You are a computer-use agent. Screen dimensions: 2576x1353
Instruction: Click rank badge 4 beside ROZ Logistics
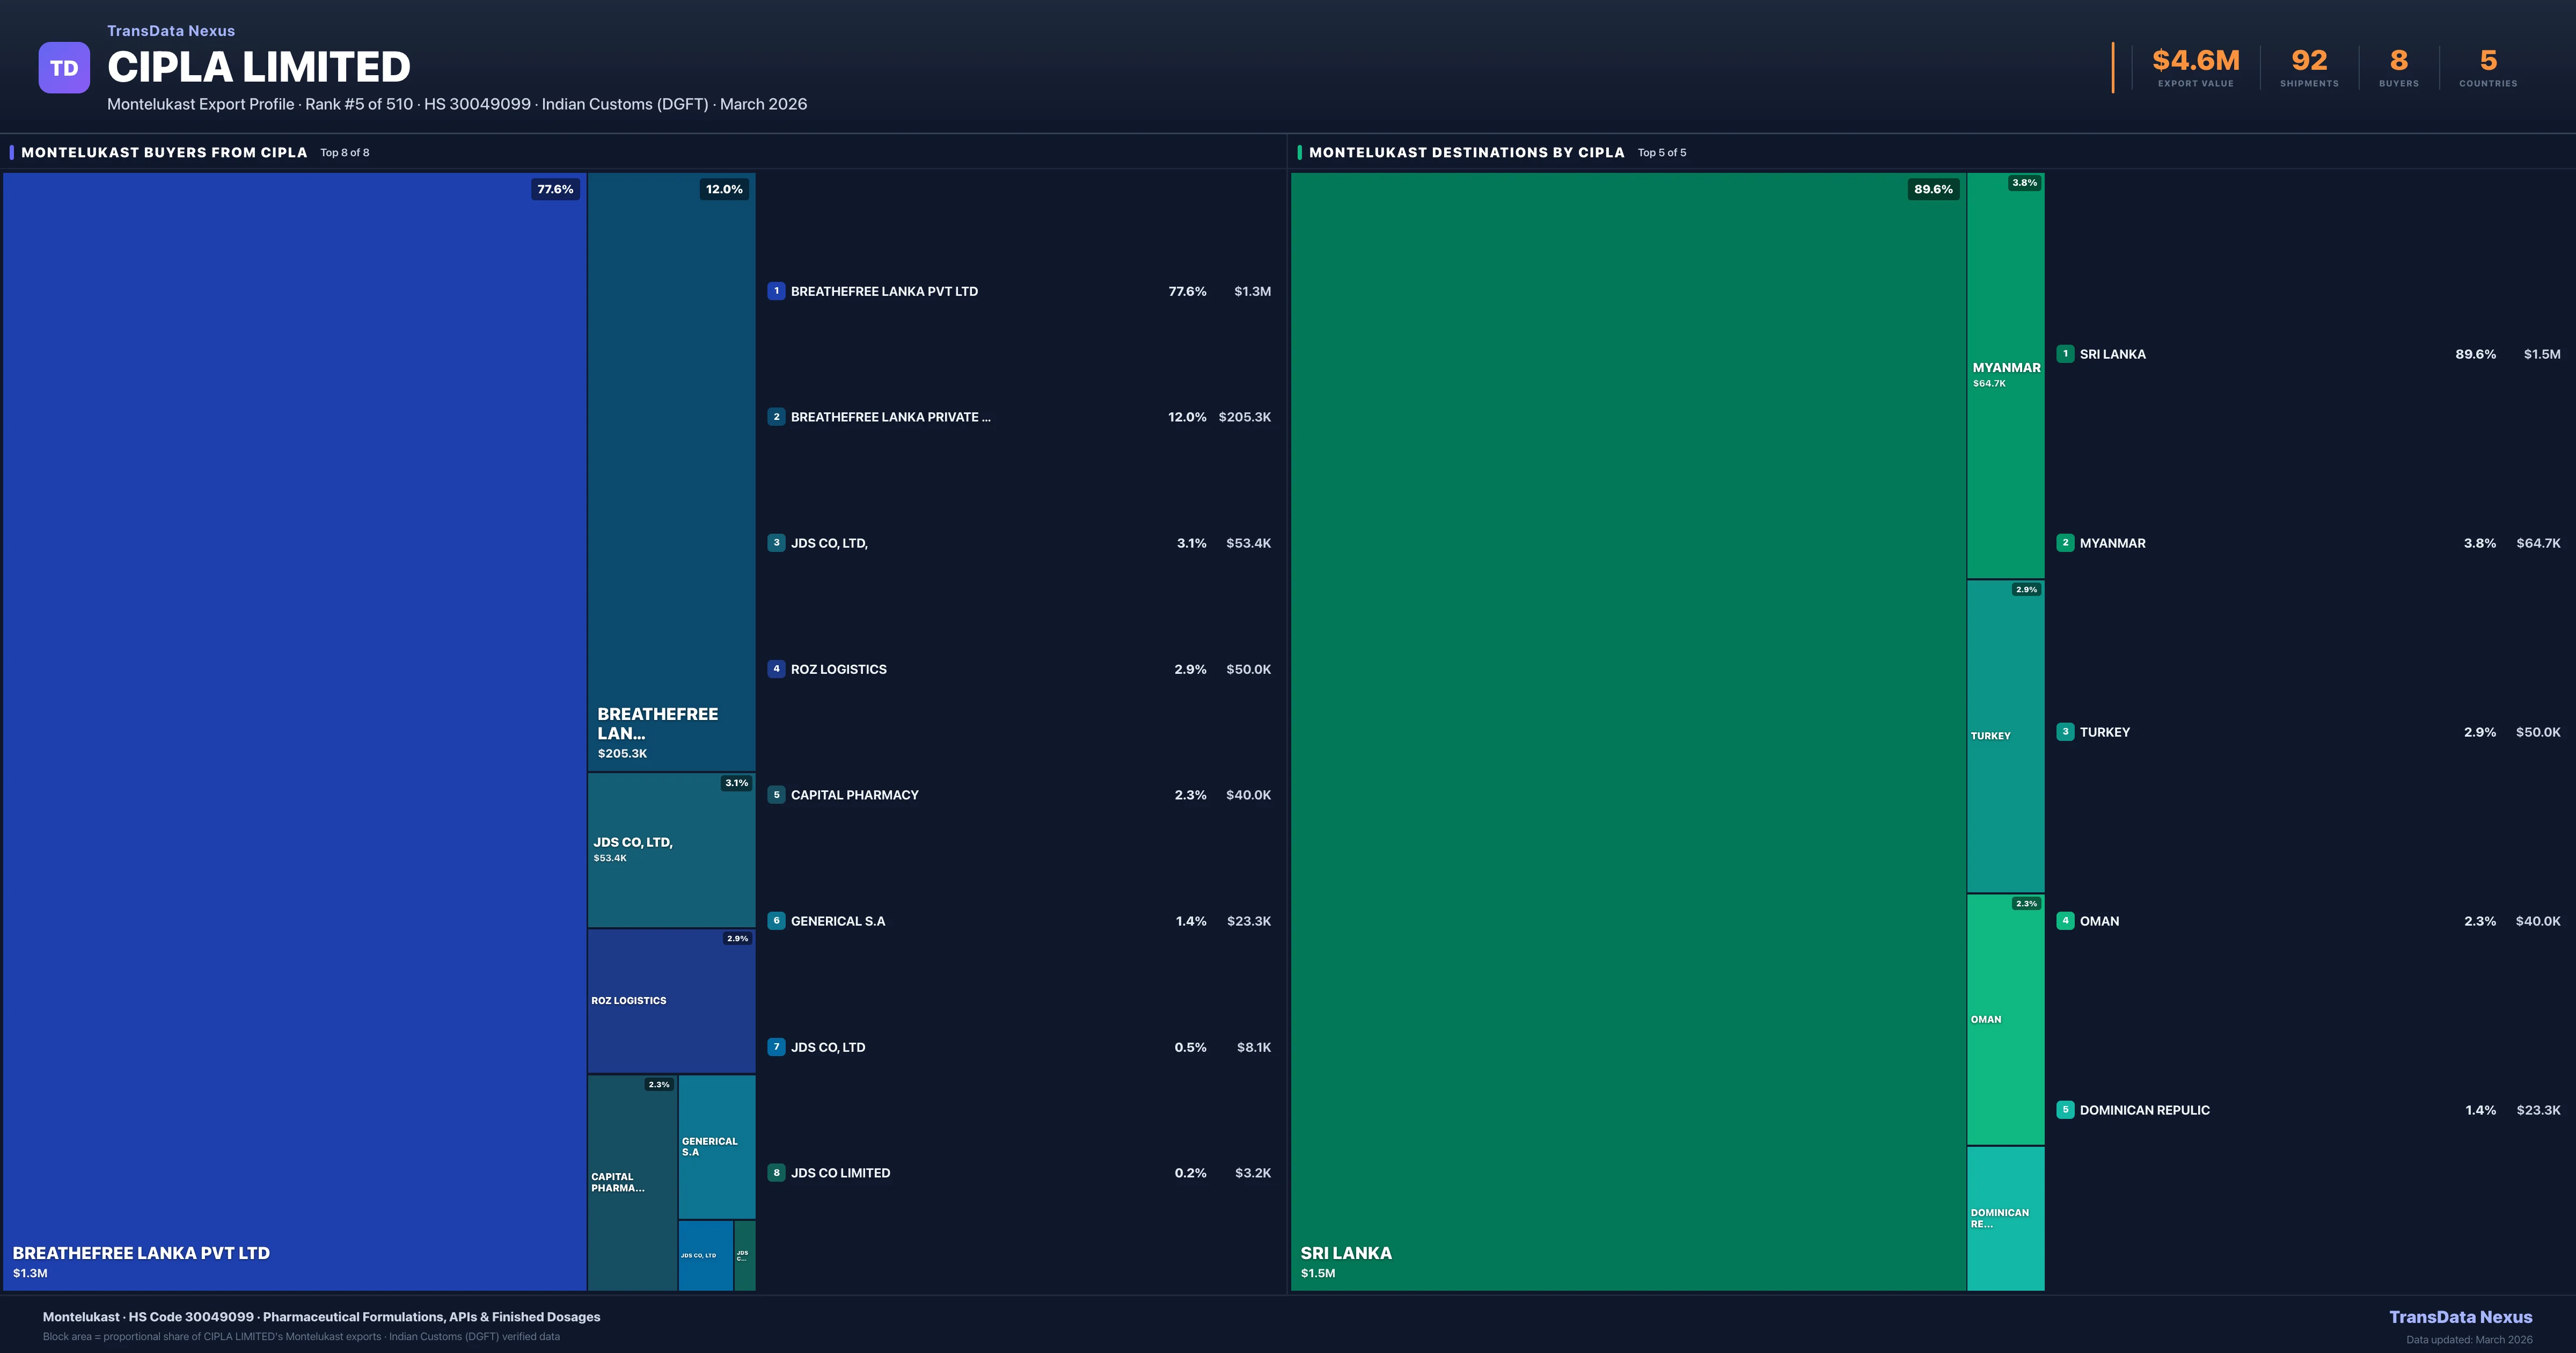776,668
